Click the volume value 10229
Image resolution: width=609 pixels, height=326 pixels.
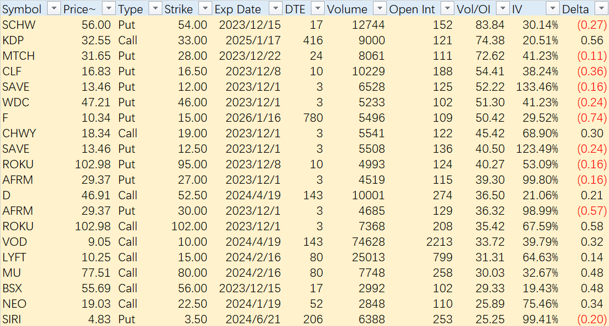(369, 71)
